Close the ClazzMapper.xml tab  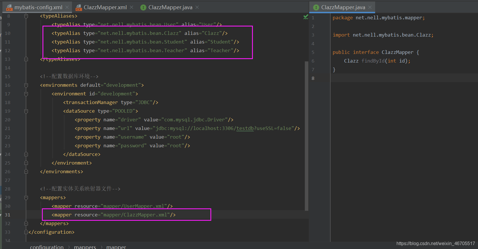point(131,7)
